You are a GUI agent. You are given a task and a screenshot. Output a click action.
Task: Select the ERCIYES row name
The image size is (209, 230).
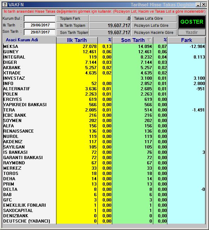(12, 99)
